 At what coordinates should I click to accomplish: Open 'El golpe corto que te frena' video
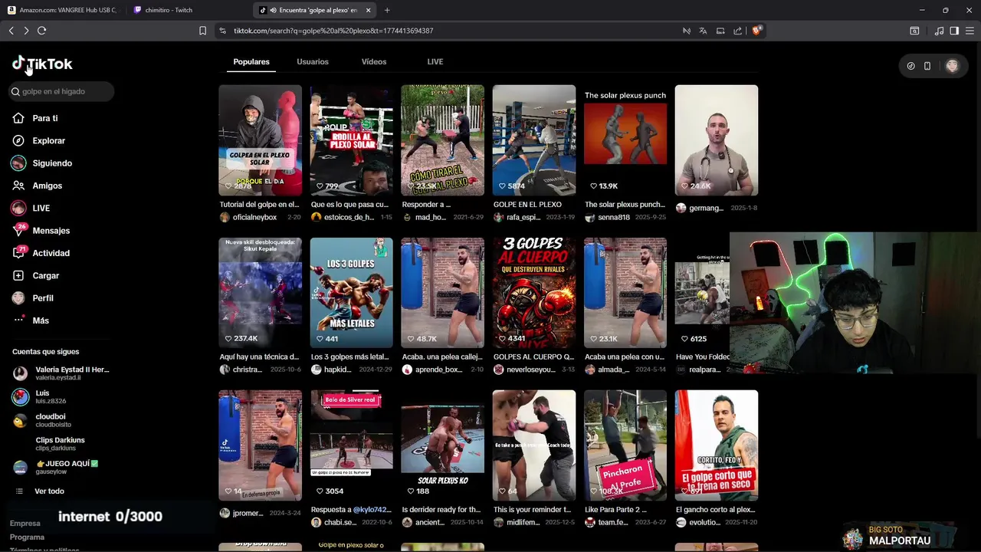click(x=717, y=445)
